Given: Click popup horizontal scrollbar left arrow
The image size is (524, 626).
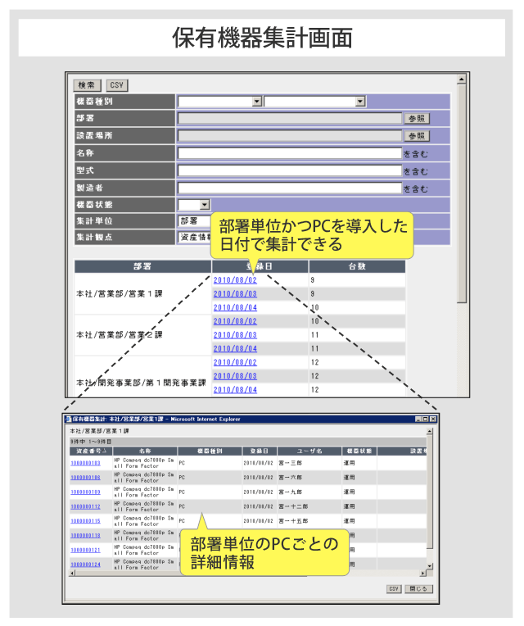Looking at the screenshot, I should [72, 574].
